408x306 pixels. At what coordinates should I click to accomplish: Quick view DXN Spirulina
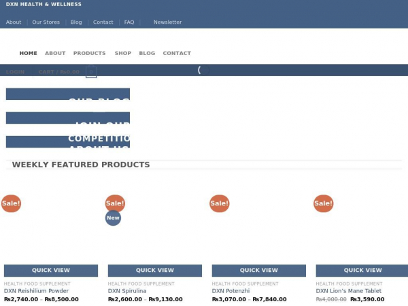pos(155,271)
